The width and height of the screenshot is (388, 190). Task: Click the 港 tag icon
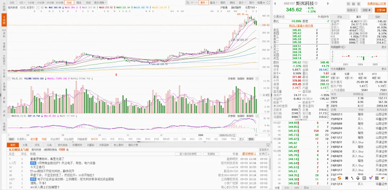coord(358,4)
